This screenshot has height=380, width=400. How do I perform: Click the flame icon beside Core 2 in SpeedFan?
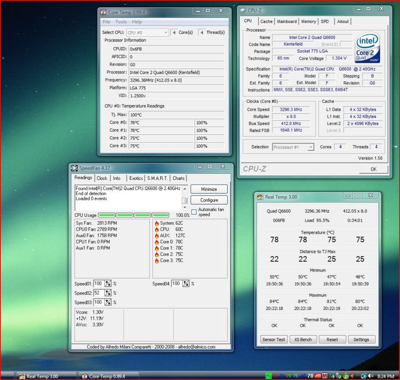pos(157,255)
